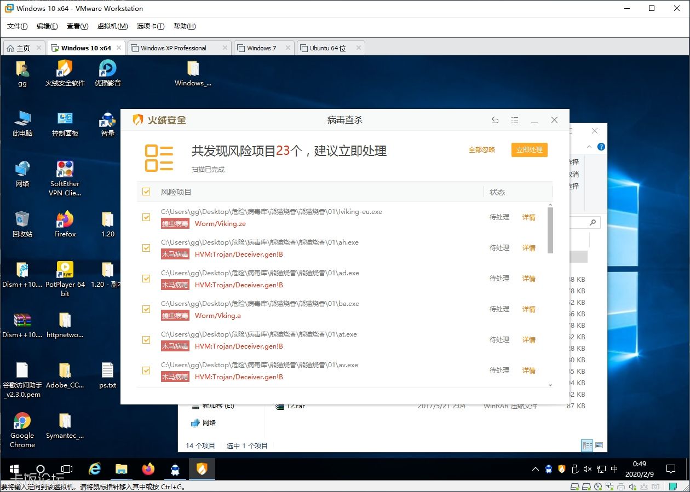The height and width of the screenshot is (492, 690).
Task: Click the Internet Explorer taskbar icon
Action: 95,469
